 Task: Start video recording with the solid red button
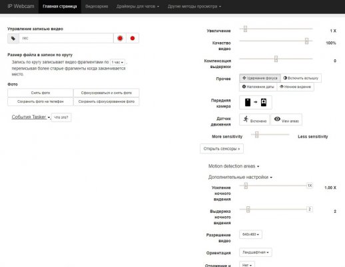pyautogui.click(x=133, y=38)
